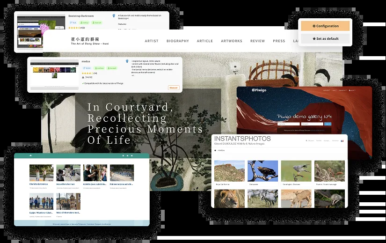Viewport: 386px width, 243px height.
Task: Click 'In Courtyard, Recollecting Precious Moments' heading
Action: coord(145,124)
